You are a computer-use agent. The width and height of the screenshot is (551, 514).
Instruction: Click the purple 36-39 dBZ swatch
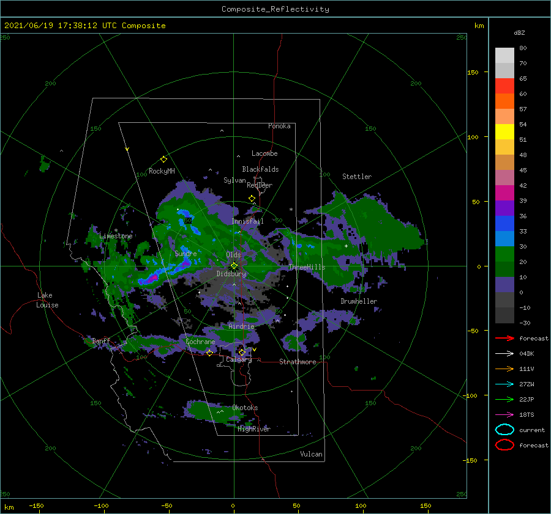click(x=504, y=208)
